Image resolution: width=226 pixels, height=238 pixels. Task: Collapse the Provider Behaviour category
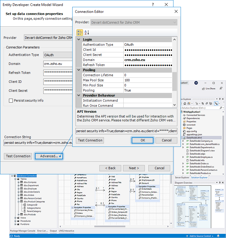pos(79,95)
